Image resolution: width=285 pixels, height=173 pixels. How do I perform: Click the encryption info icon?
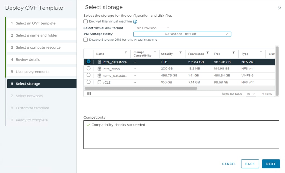coord(135,22)
